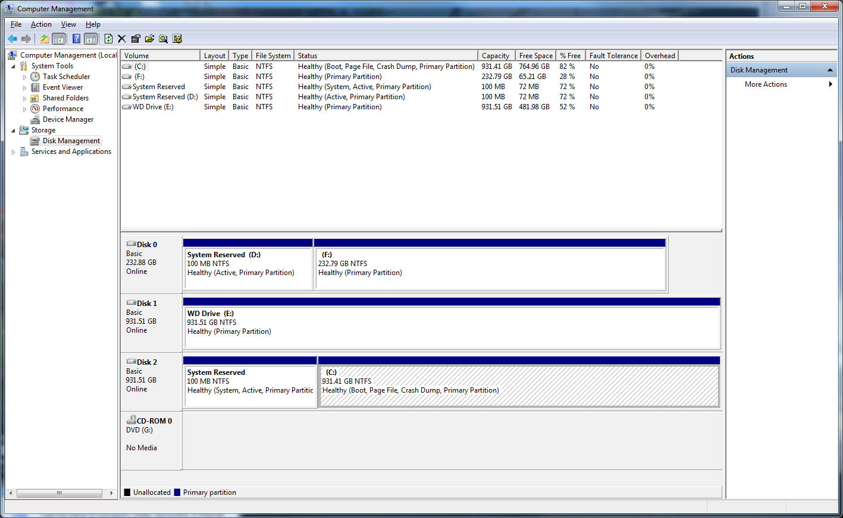Click the Open folder icon in toolbar
The height and width of the screenshot is (518, 843).
(x=149, y=39)
